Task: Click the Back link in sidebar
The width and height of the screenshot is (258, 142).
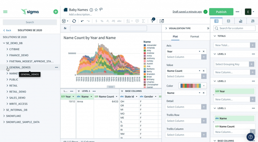Action: point(7,30)
